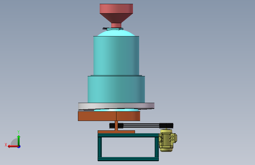
Task: Pick the gray circular flange plate
Action: click(x=116, y=106)
